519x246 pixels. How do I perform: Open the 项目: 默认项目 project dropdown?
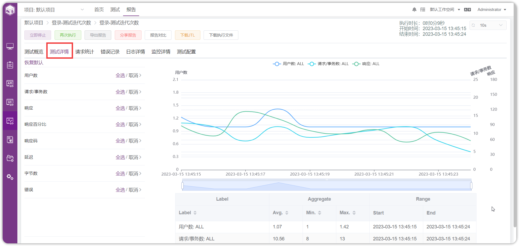click(54, 10)
